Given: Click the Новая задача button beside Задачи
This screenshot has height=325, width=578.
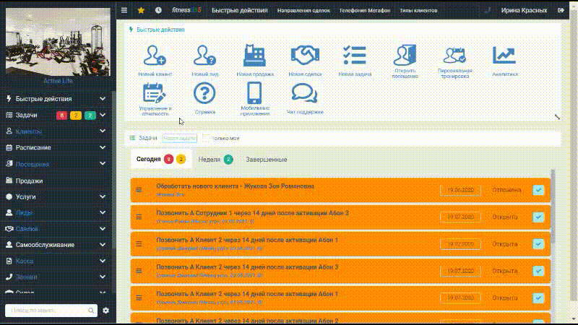Looking at the screenshot, I should [x=179, y=138].
